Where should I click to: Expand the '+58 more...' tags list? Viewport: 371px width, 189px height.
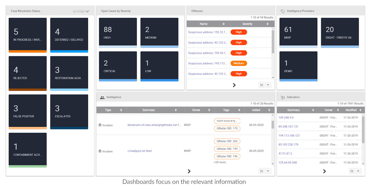(x=221, y=162)
